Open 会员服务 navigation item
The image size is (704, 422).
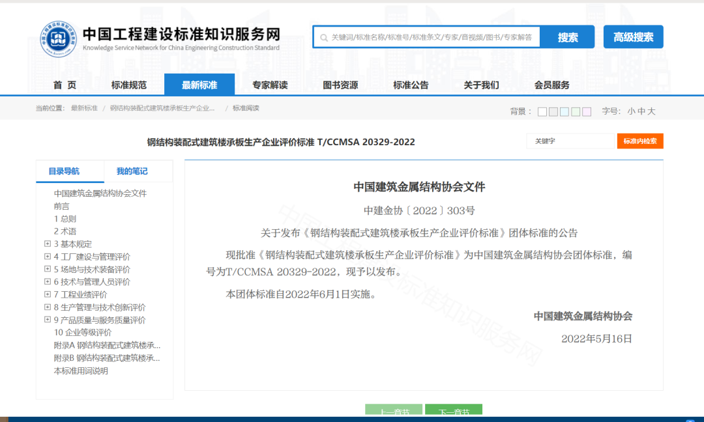[x=552, y=85]
